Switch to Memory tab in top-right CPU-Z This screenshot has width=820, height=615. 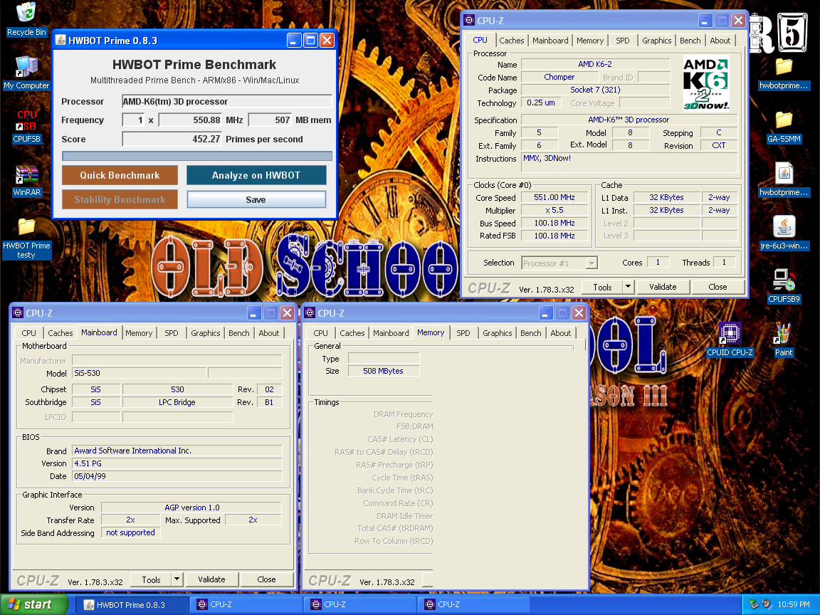tap(590, 41)
